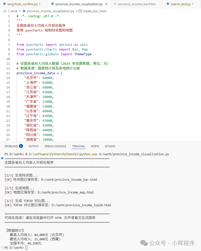Open the DEBUG CONSOLE panel tab
Viewport: 201px width, 251px height.
(55, 146)
